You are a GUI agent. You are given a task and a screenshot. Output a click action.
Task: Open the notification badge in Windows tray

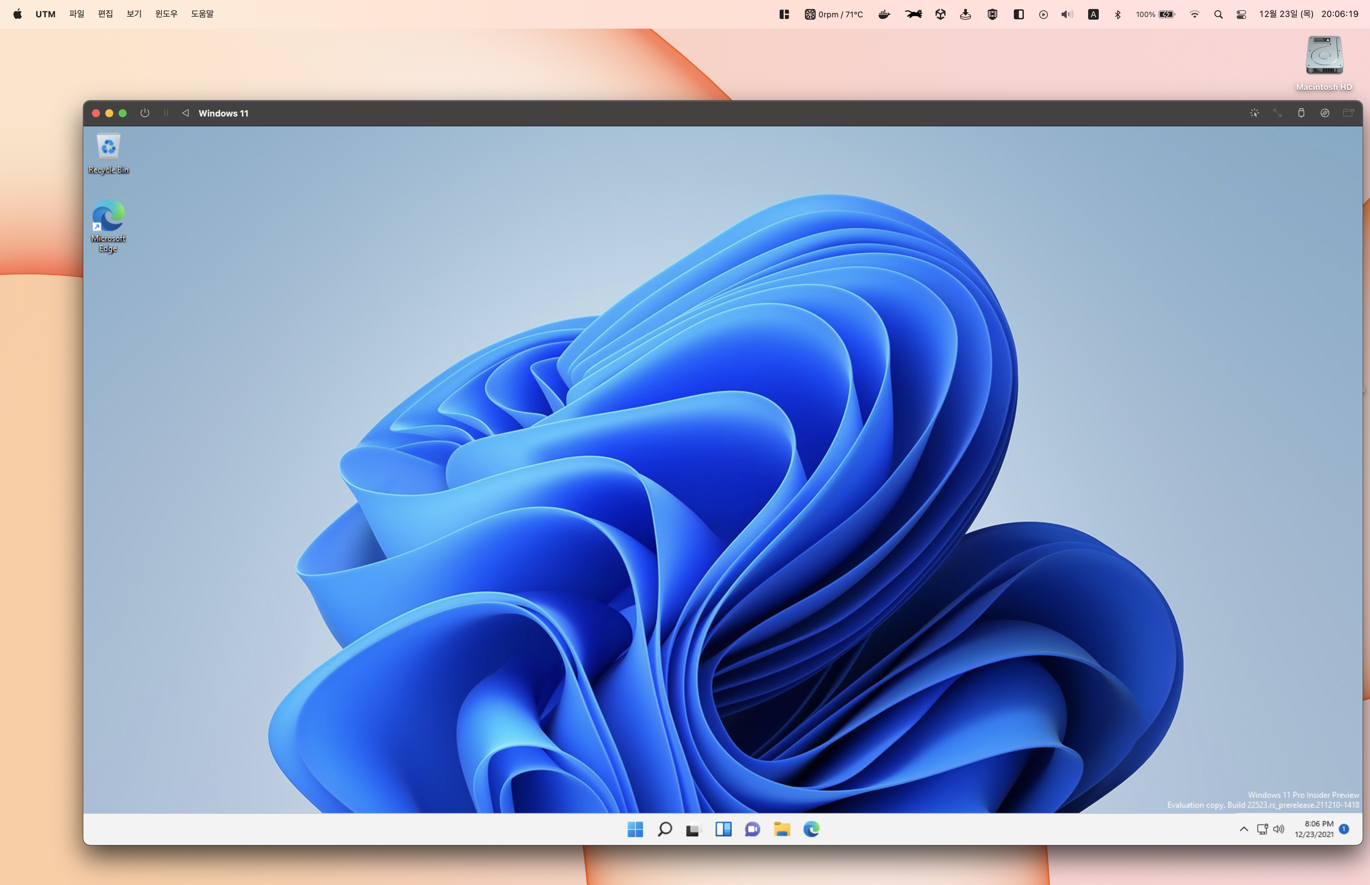(1344, 829)
